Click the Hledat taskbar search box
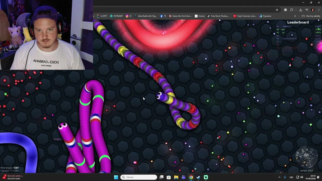This screenshot has height=181, width=322. coord(139,177)
